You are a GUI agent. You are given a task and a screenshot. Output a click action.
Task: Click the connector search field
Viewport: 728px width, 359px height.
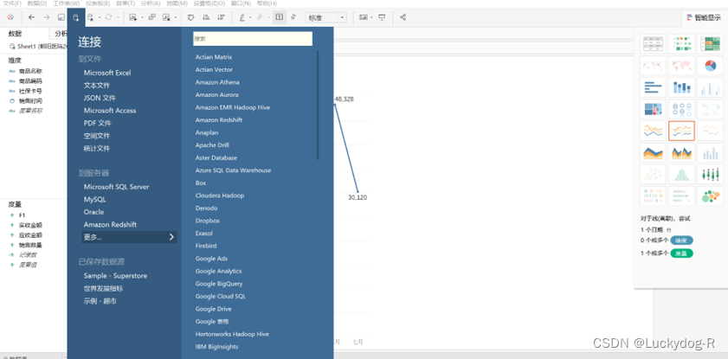253,39
